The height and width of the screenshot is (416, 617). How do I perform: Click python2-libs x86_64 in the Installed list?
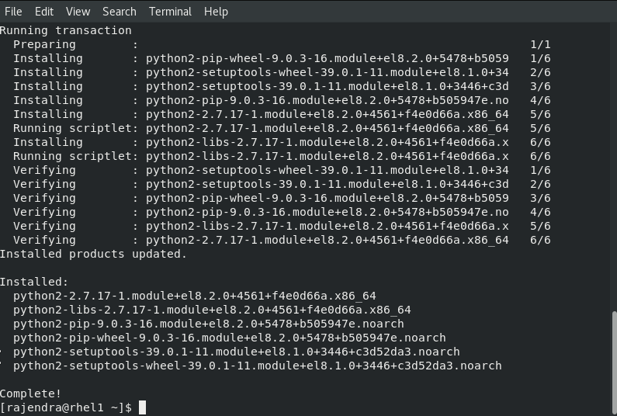coord(212,310)
